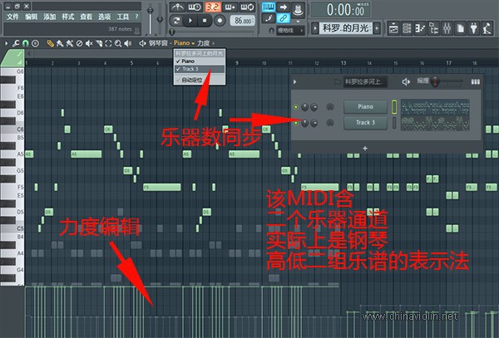Open the 查看 menu
Screen dimensions: 499x338
tap(86, 17)
